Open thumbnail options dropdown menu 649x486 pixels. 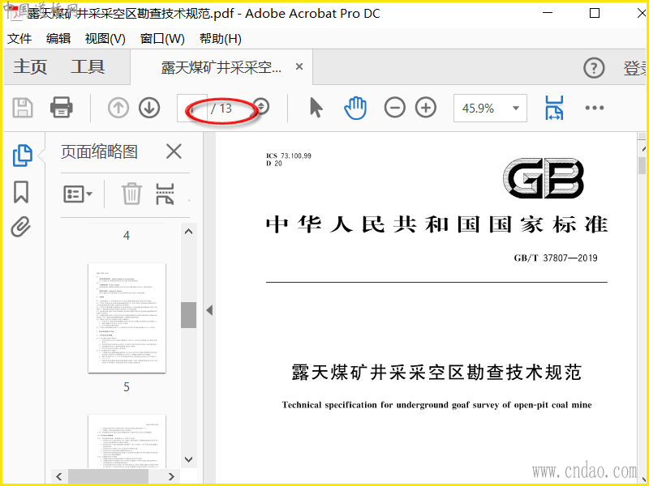pyautogui.click(x=78, y=194)
